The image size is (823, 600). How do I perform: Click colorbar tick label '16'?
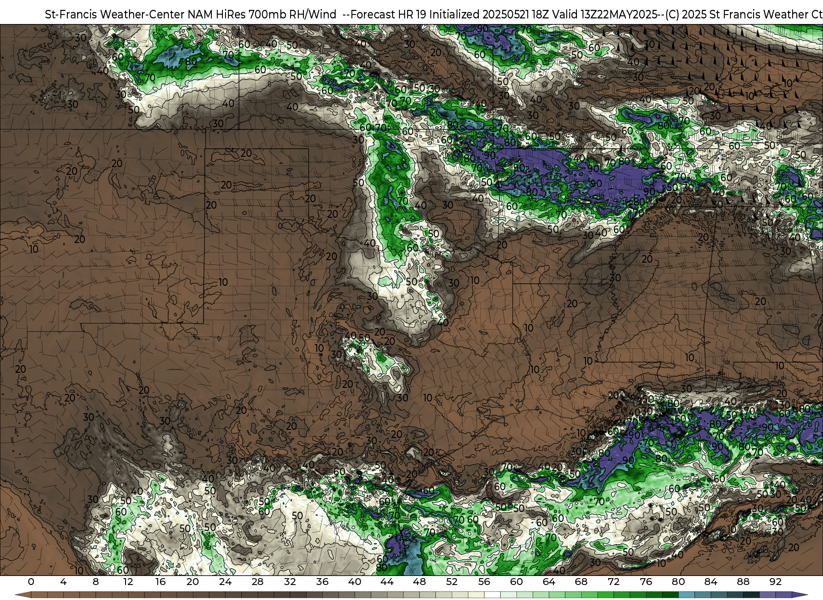coord(160,582)
